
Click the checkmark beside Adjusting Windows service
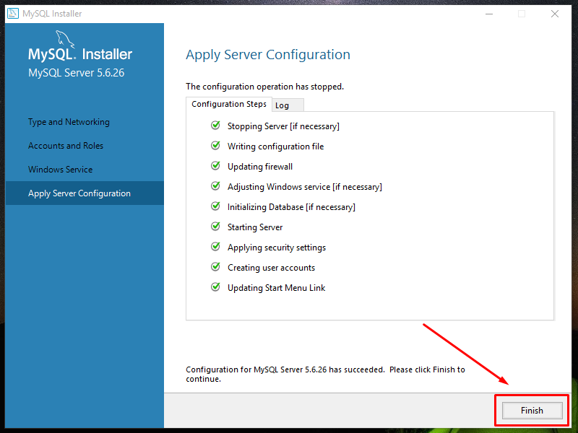tap(215, 186)
